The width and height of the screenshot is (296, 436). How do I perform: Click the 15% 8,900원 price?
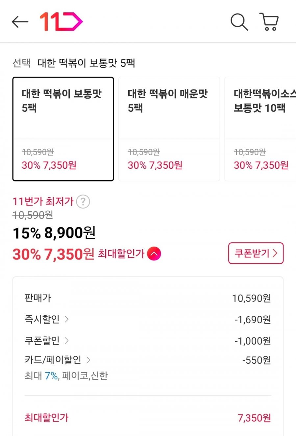pyautogui.click(x=54, y=233)
